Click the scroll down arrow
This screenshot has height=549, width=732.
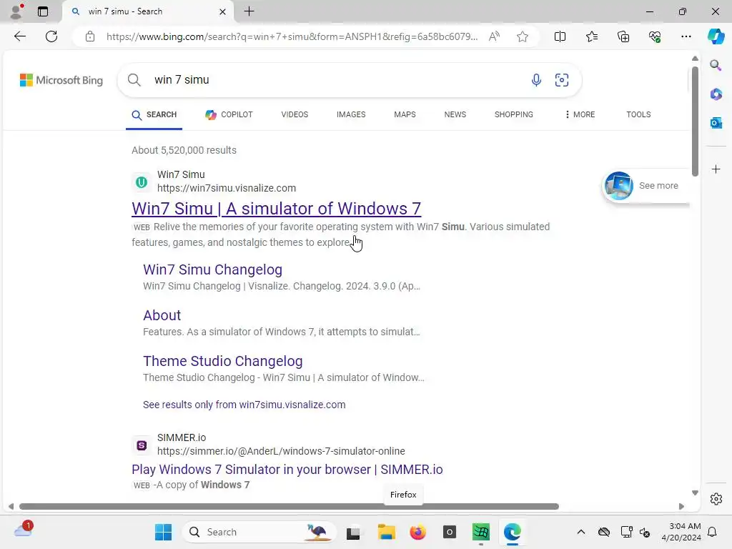point(695,493)
